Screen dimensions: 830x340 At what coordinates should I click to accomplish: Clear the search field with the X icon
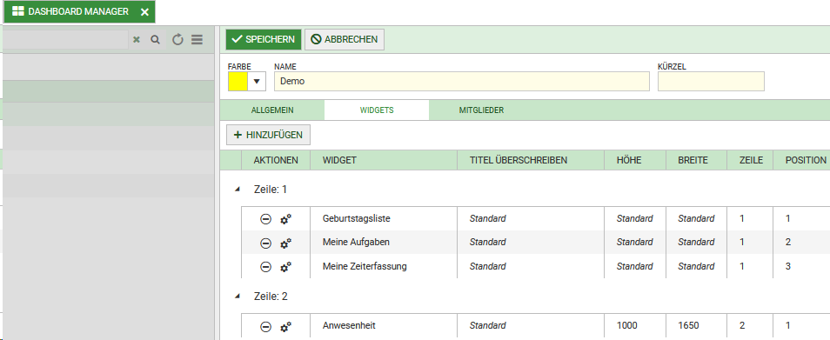136,40
